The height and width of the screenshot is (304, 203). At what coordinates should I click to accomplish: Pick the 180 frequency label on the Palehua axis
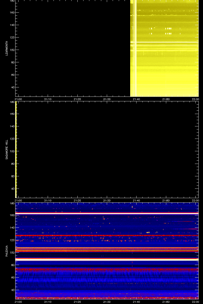point(12,203)
